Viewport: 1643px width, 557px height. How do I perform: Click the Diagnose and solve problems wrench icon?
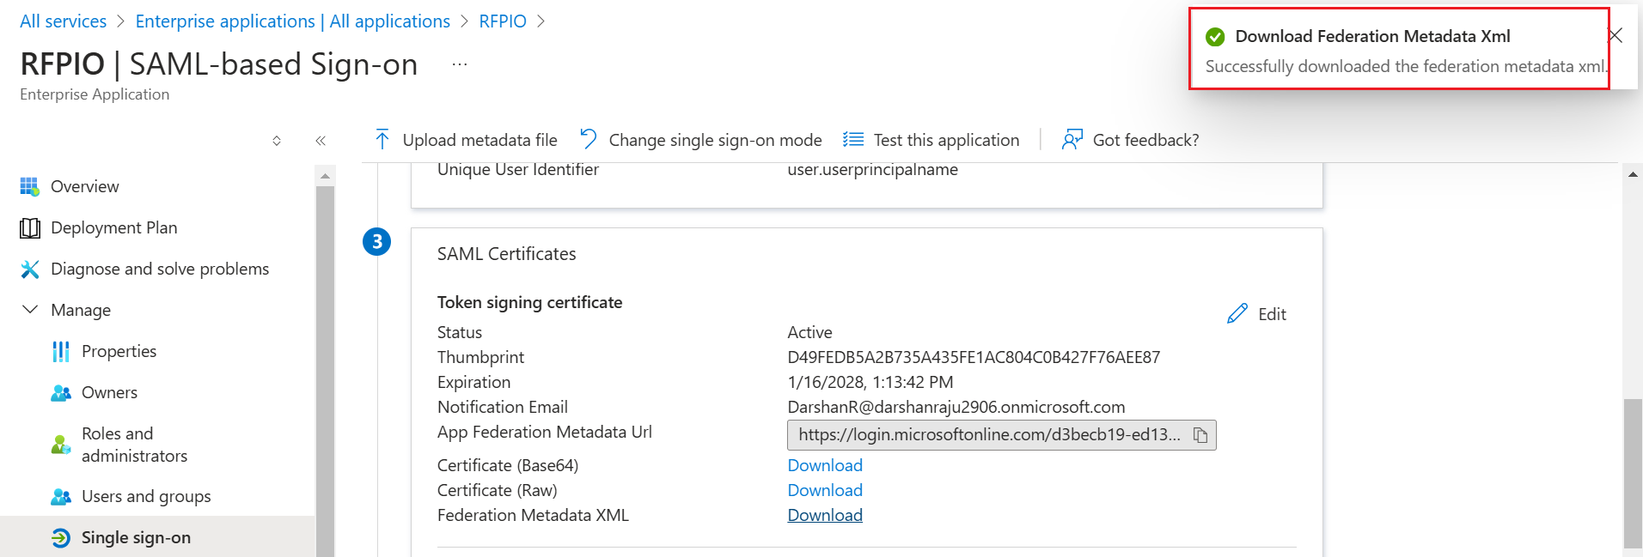30,269
